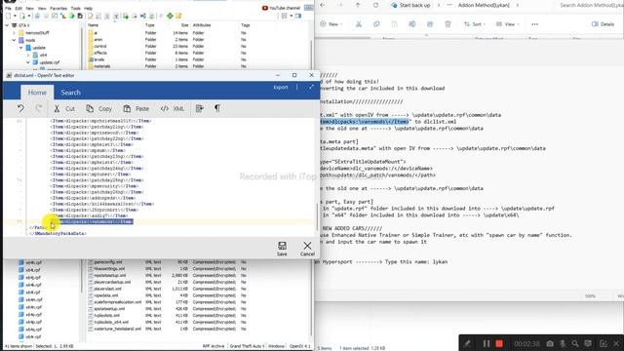Image resolution: width=624 pixels, height=351 pixels.
Task: Click the Share icon in Explorer toolbar
Action: pos(430,24)
